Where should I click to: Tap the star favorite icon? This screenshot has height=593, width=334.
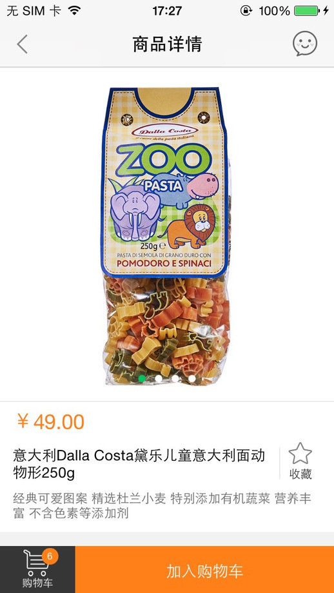pyautogui.click(x=300, y=453)
